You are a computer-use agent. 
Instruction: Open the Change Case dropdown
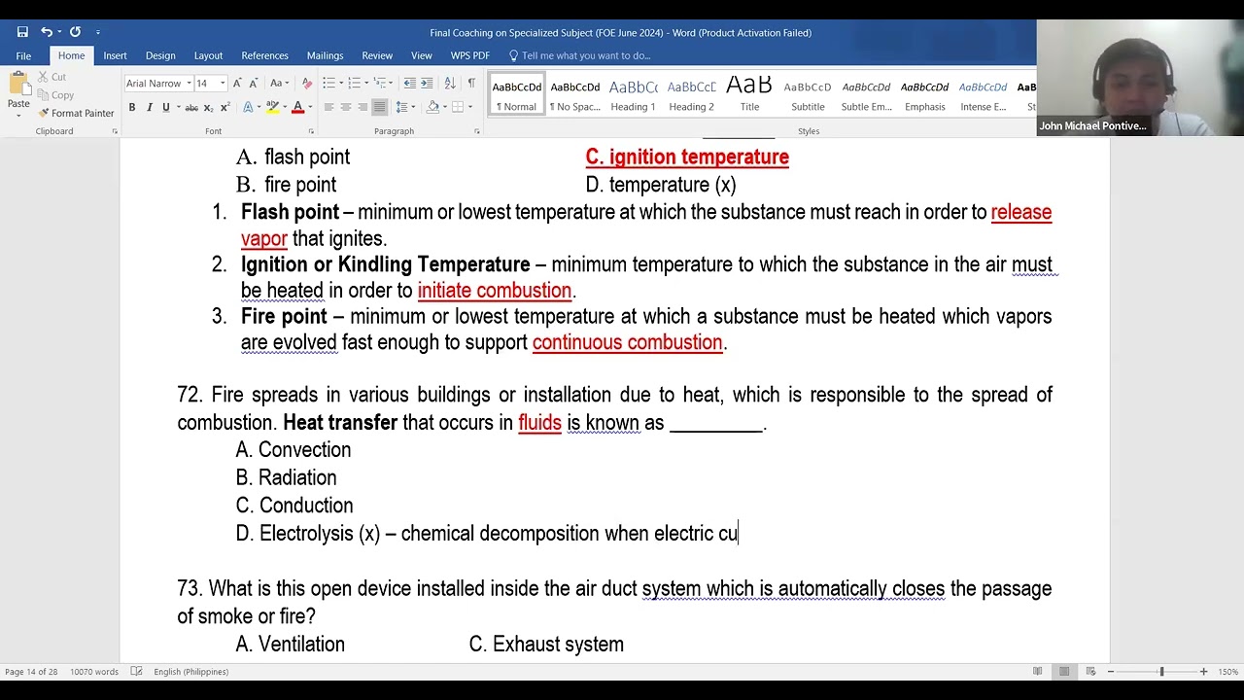[279, 84]
